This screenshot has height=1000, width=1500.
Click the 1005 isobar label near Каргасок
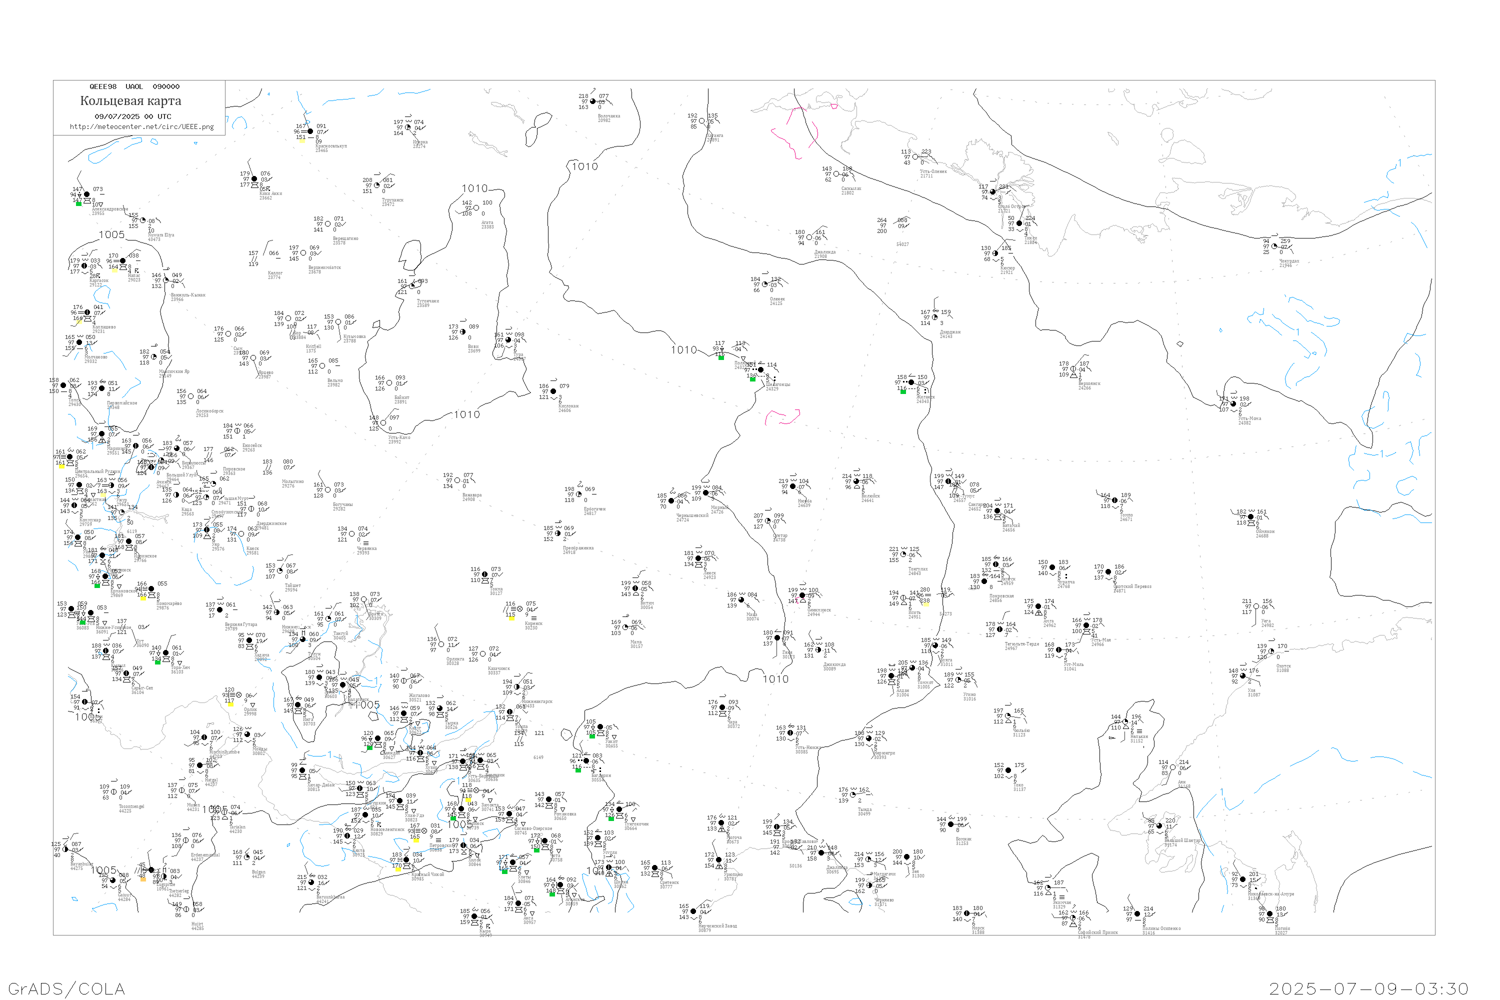[x=111, y=234]
